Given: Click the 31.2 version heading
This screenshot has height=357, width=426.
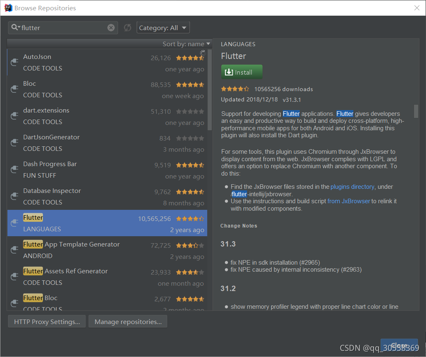Looking at the screenshot, I should click(x=228, y=289).
